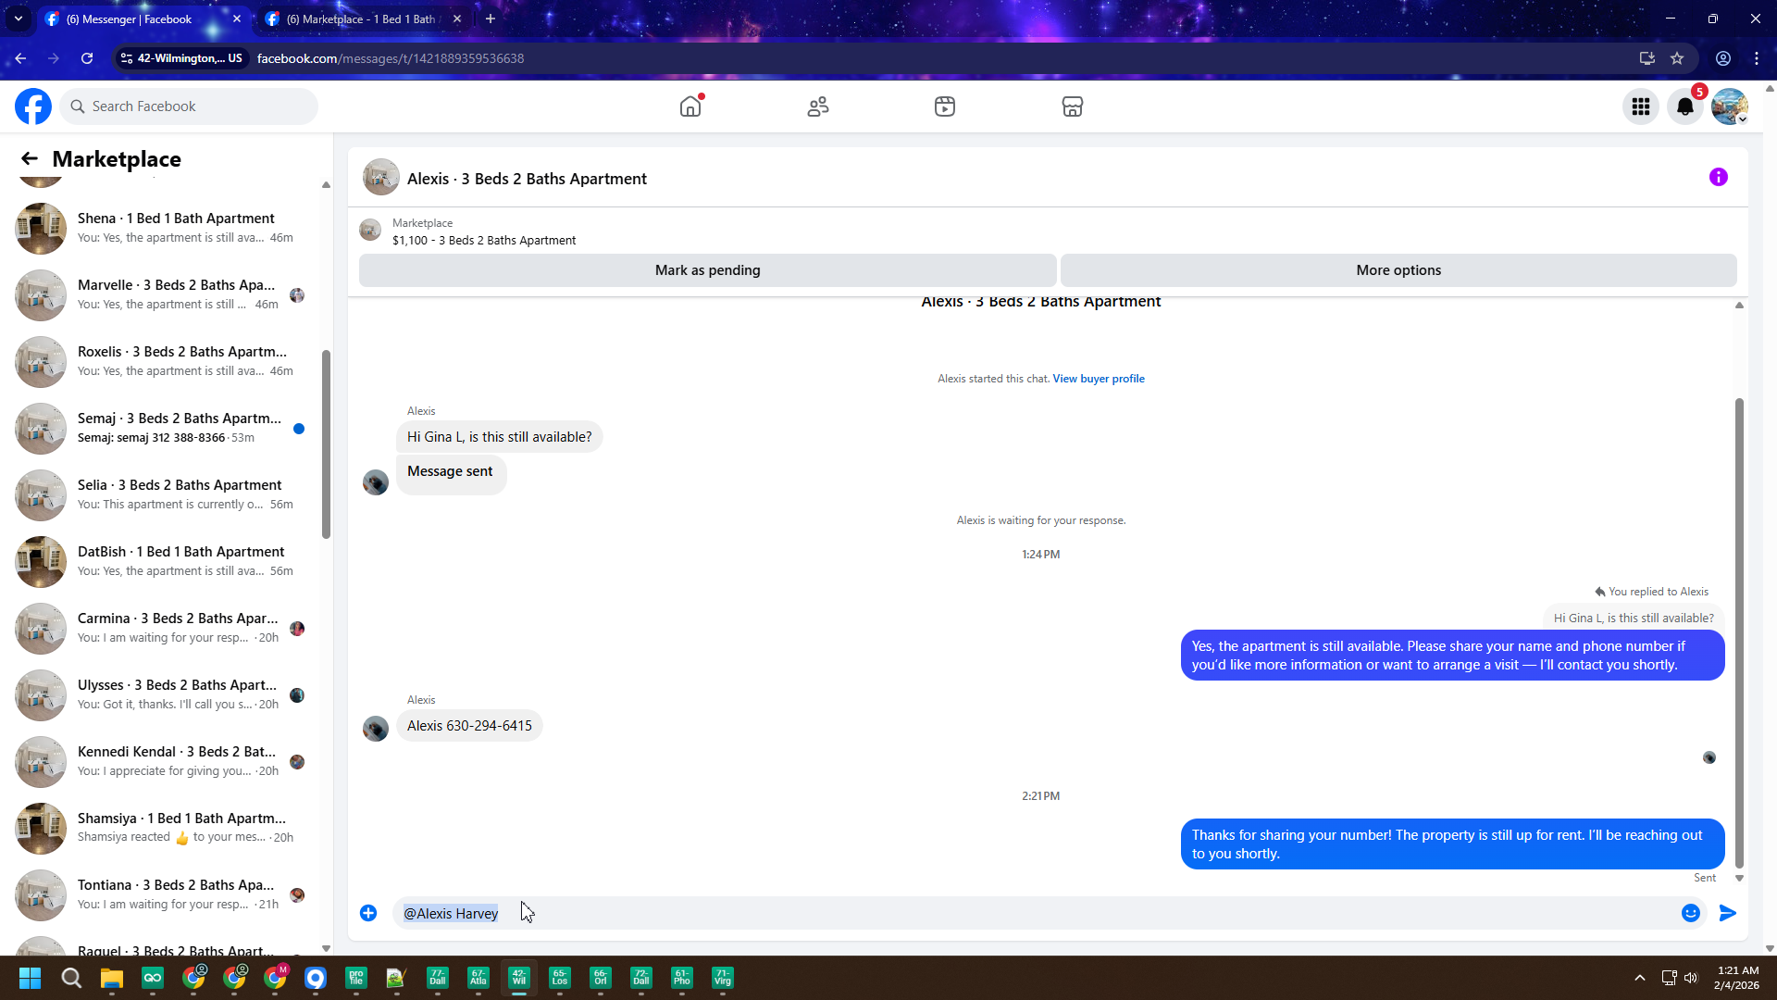
Task: Open the Facebook Home icon
Action: [690, 106]
